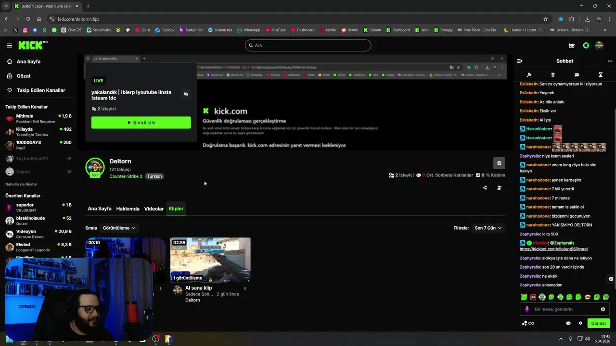Open the Son 7 Gün filter dropdown
616x346 pixels.
(x=488, y=228)
